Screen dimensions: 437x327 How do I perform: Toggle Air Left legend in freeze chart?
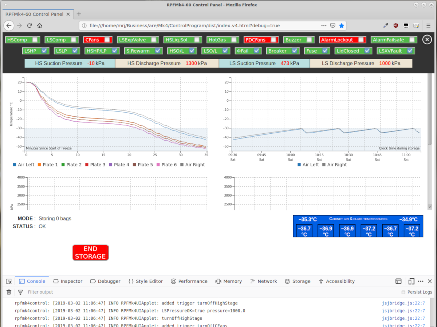[x=24, y=165]
